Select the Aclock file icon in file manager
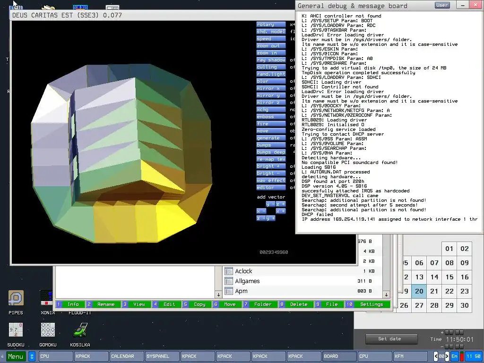484x363 pixels. coord(229,271)
